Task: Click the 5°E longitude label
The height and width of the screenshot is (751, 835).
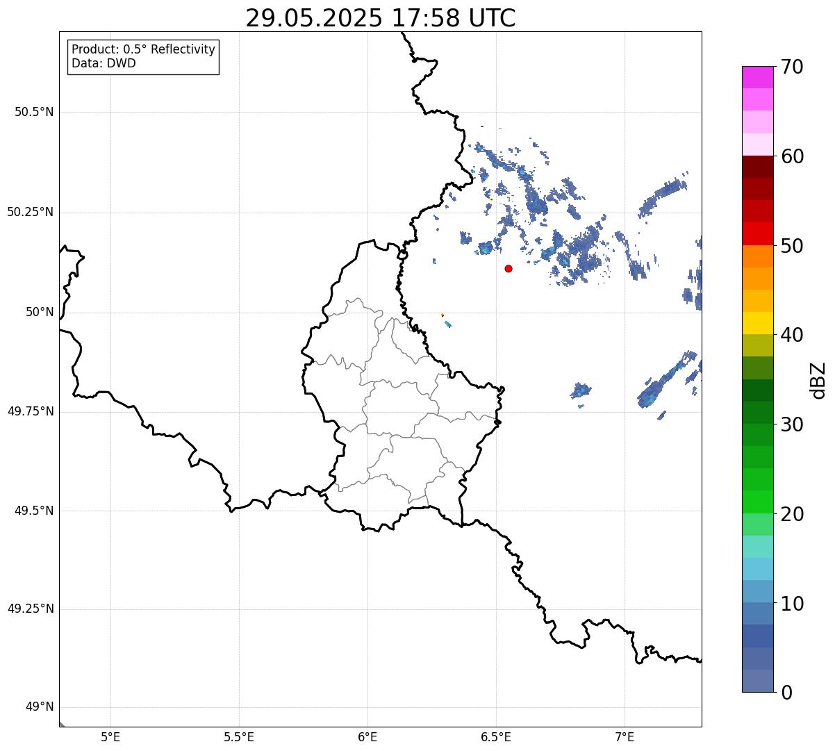Action: pyautogui.click(x=110, y=737)
